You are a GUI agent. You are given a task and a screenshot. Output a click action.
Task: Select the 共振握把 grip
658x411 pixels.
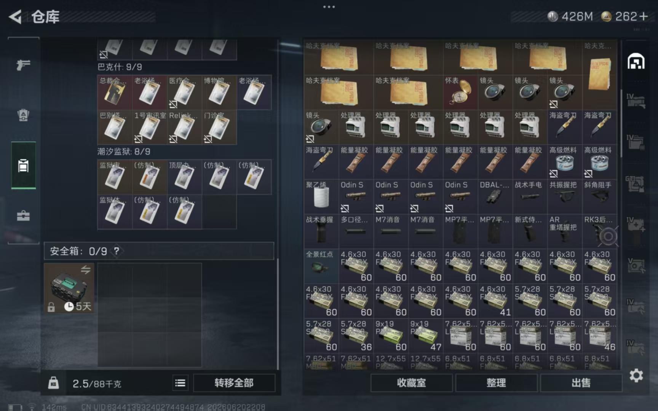coord(565,197)
